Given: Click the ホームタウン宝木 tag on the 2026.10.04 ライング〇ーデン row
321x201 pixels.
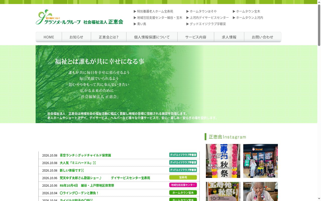Looking at the screenshot, I should tap(183, 192).
